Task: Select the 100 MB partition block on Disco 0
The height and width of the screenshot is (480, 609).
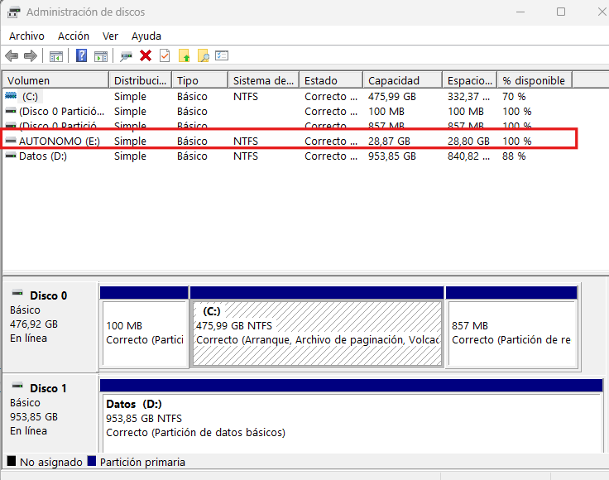Action: point(144,327)
